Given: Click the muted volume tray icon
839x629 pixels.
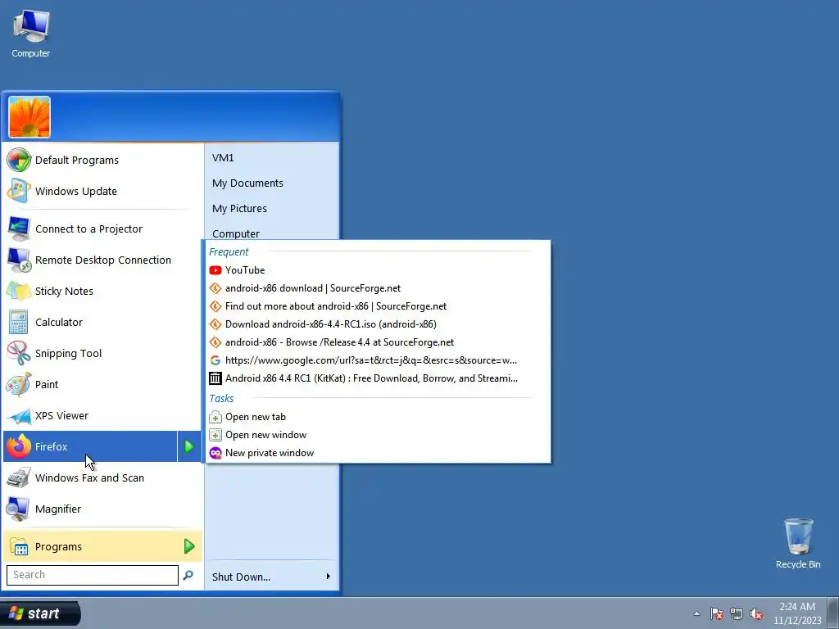Looking at the screenshot, I should pos(756,613).
